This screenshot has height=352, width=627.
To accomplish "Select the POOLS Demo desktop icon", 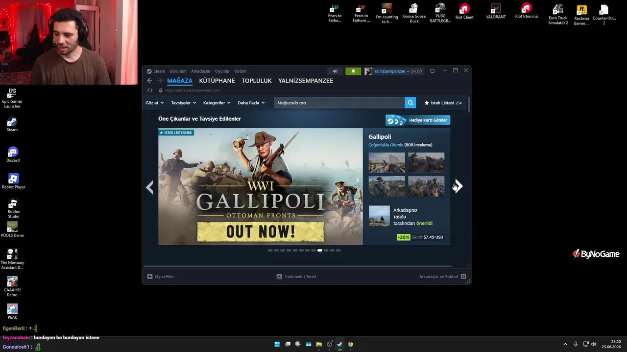I will coord(12,230).
